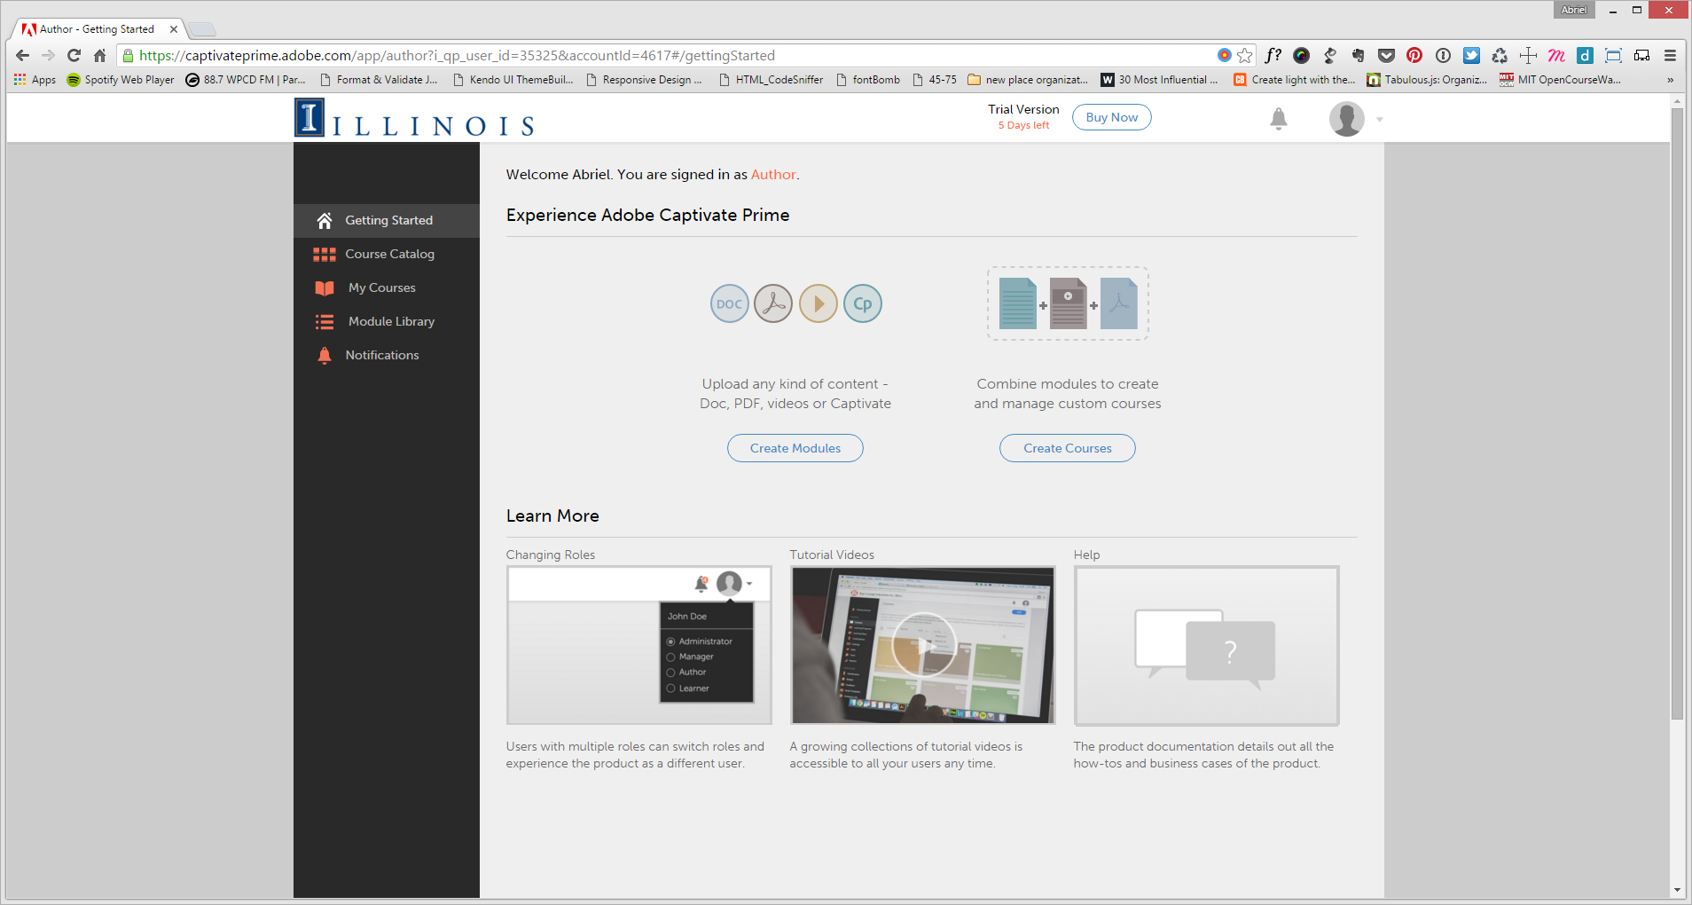Open the Apps bookmarks shortcut
This screenshot has height=905, width=1692.
[x=35, y=80]
